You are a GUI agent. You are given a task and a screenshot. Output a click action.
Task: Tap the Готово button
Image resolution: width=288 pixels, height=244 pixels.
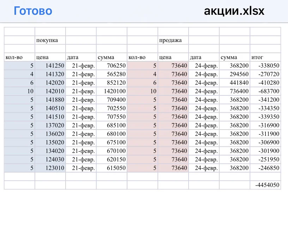pyautogui.click(x=33, y=11)
